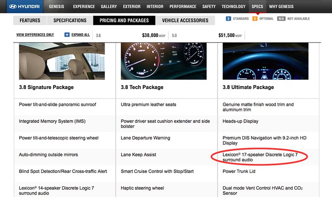Screen dimensions: 332x197
Task: Click Integrated Memory System (IMS)
Action: [52, 121]
